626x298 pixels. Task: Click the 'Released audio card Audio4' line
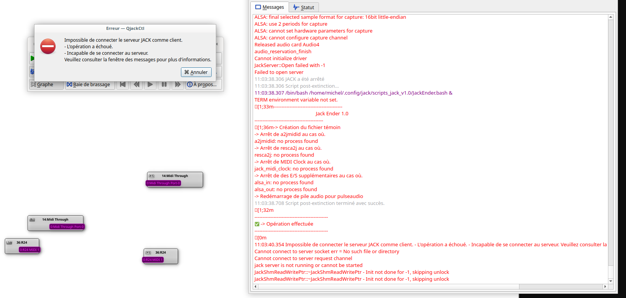pyautogui.click(x=287, y=45)
